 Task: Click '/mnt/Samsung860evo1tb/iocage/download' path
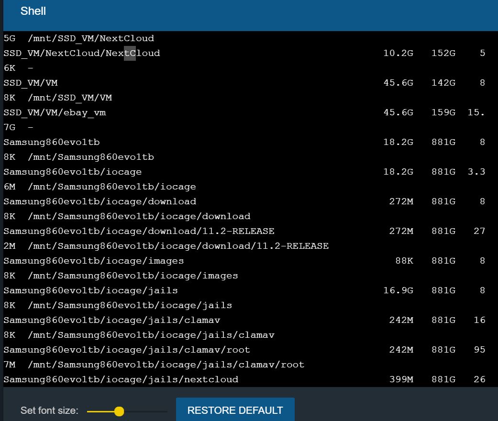pyautogui.click(x=139, y=216)
